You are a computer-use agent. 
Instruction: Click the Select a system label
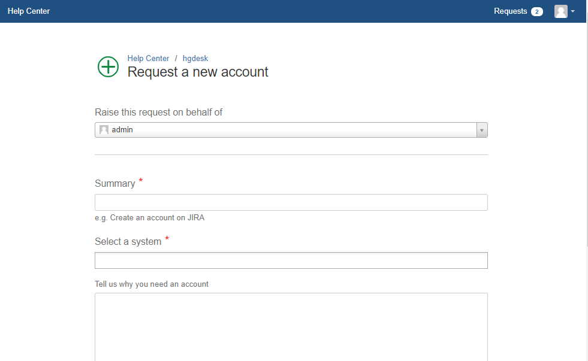128,241
